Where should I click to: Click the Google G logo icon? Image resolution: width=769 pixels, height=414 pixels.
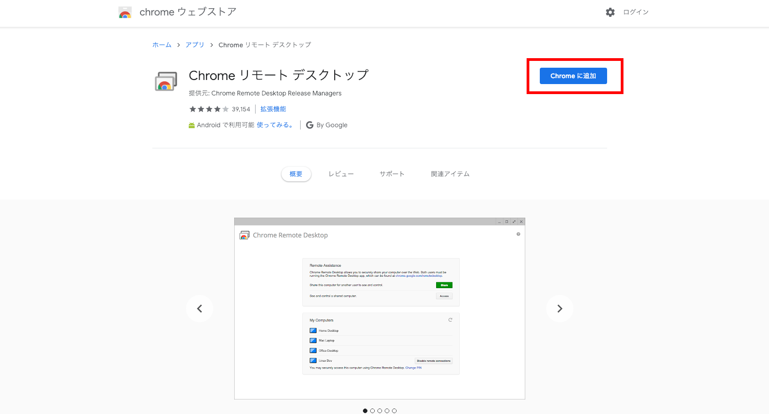[310, 125]
